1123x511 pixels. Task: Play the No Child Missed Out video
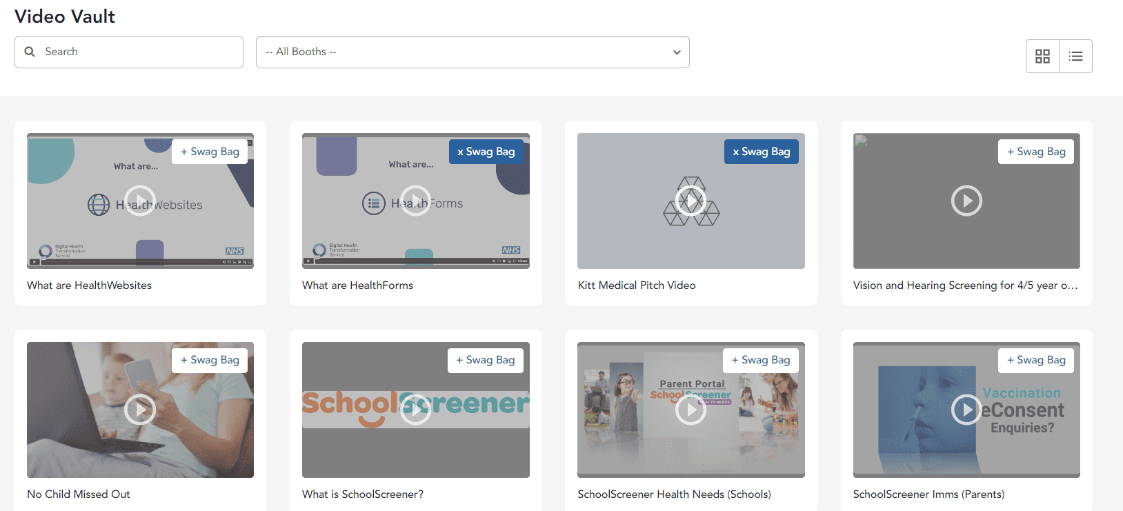140,410
